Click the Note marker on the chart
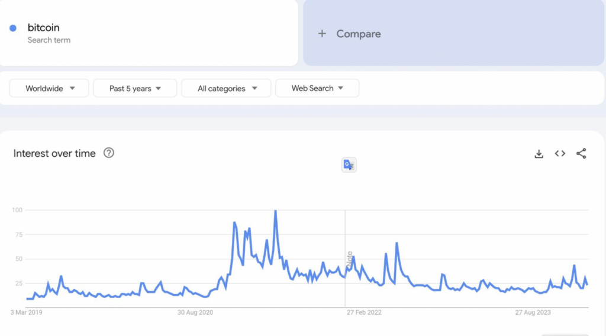Image resolution: width=606 pixels, height=336 pixels. coord(350,260)
